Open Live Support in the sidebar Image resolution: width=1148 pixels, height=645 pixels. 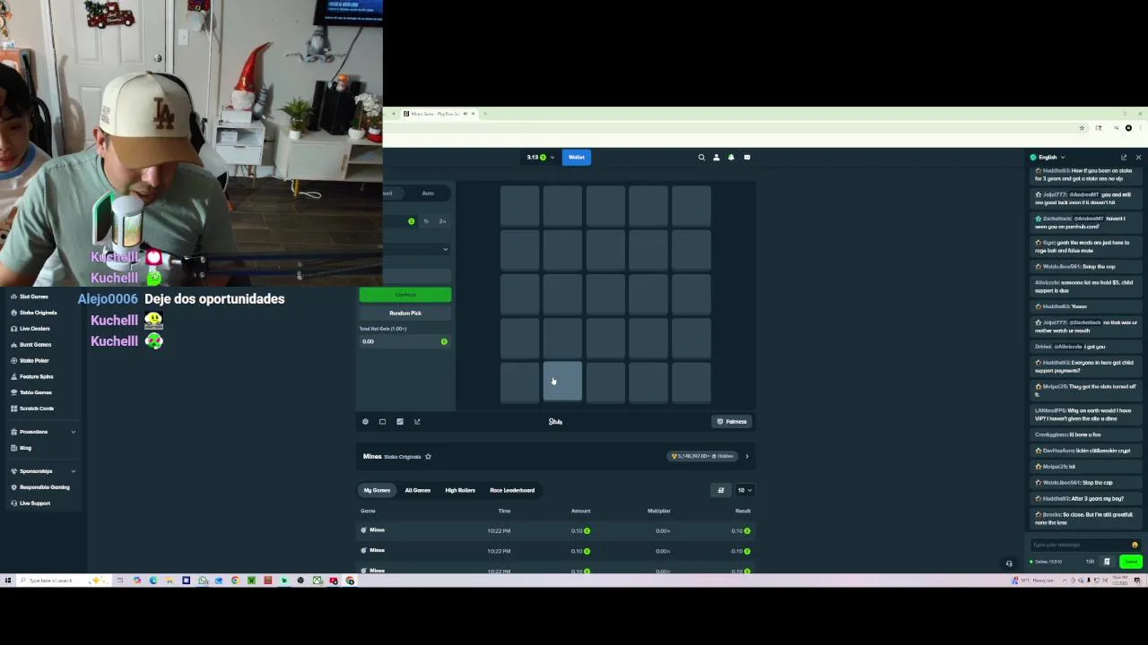coord(35,503)
